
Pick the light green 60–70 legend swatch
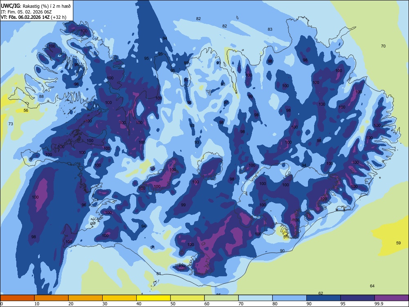click(221, 298)
